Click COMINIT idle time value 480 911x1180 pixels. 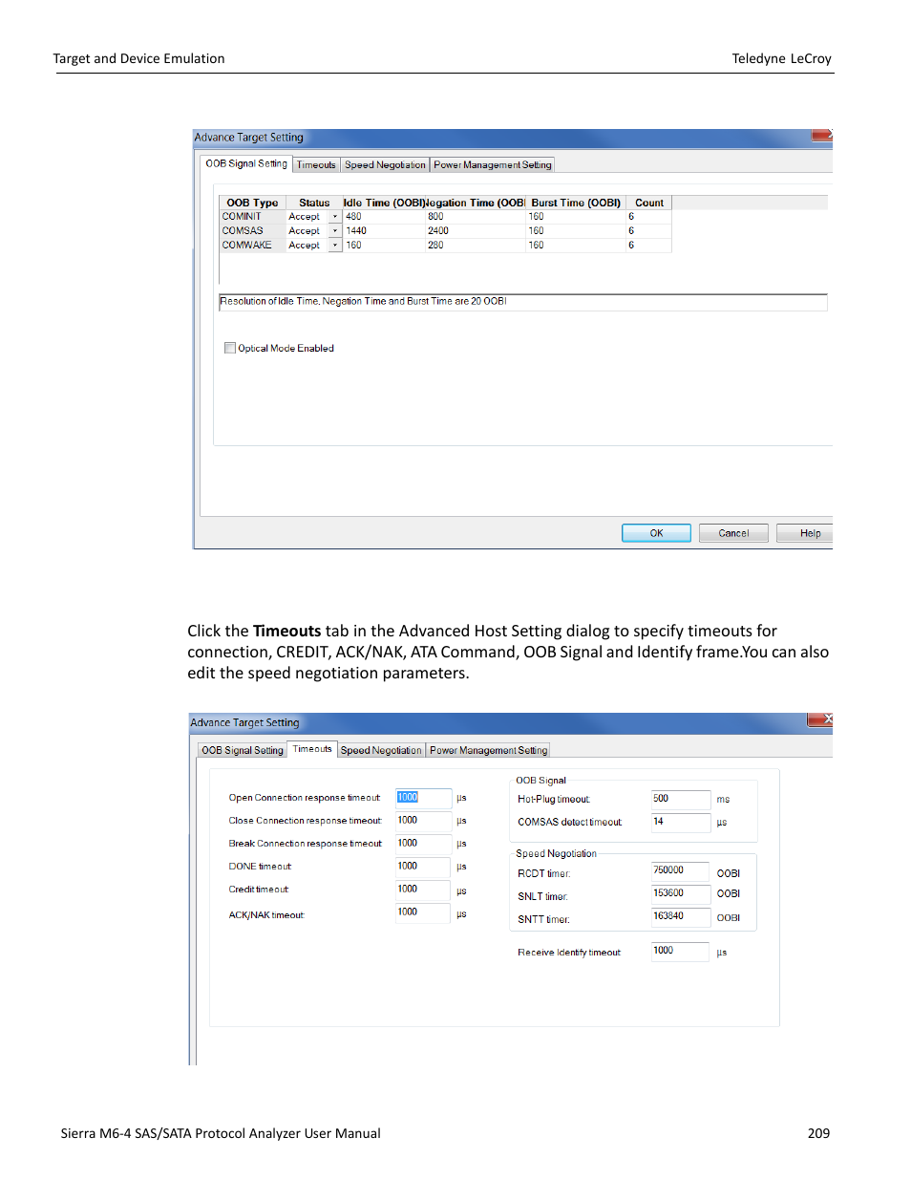click(x=383, y=217)
